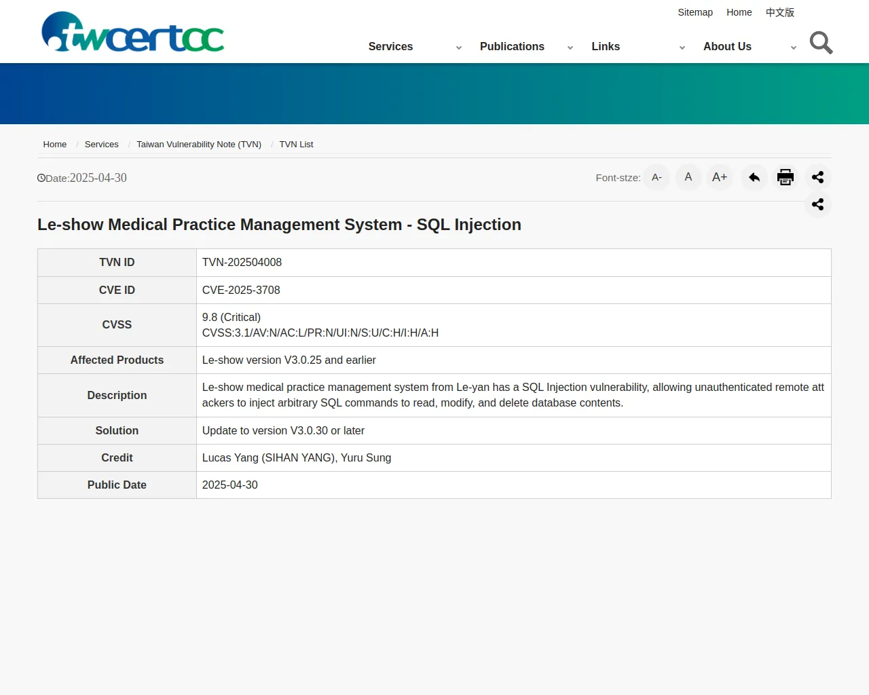Image resolution: width=869 pixels, height=695 pixels.
Task: Click the CVSS row header
Action: [117, 325]
